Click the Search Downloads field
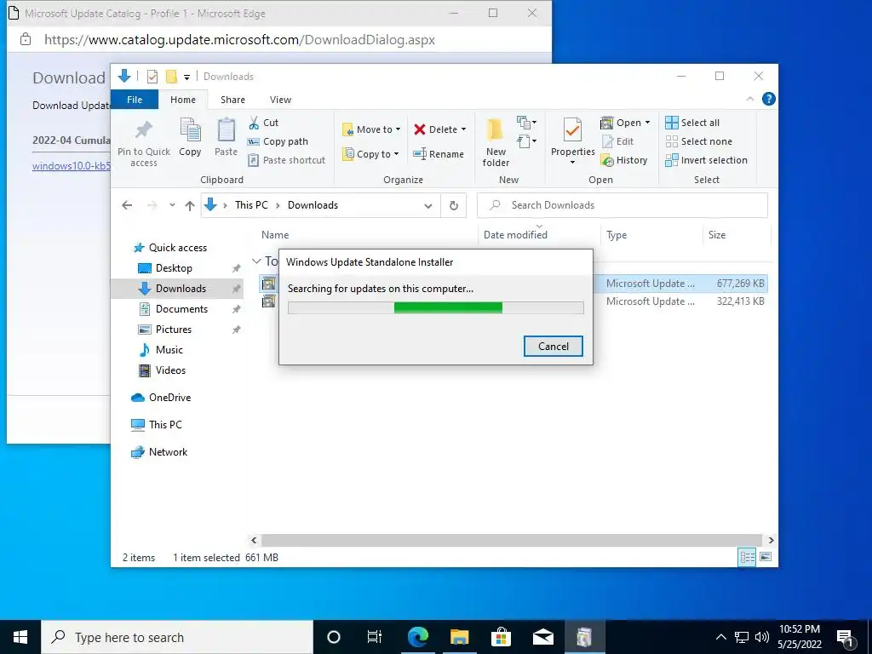Image resolution: width=872 pixels, height=654 pixels. (x=622, y=205)
